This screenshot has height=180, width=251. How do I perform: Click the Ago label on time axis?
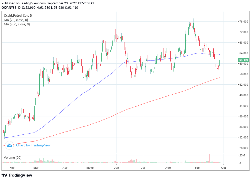pyautogui.click(x=168, y=168)
